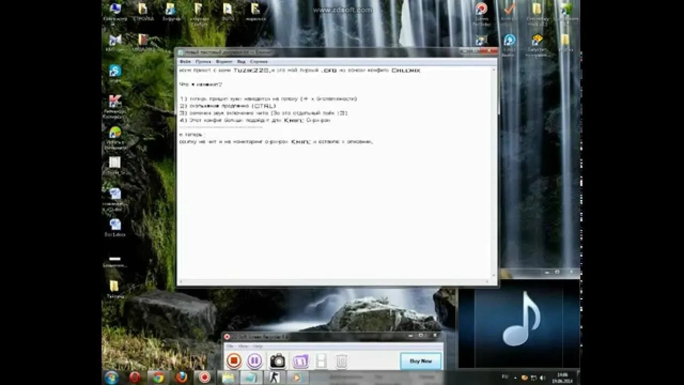
Task: Open the recorder's File menu
Action: [230, 346]
